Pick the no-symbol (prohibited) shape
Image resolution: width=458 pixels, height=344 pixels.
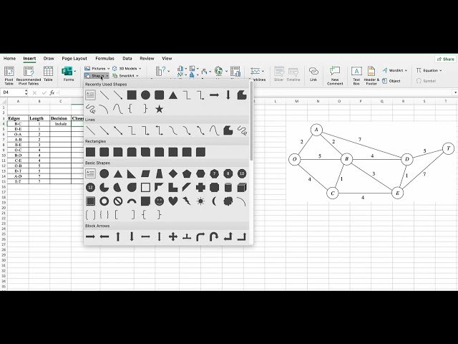[117, 201]
